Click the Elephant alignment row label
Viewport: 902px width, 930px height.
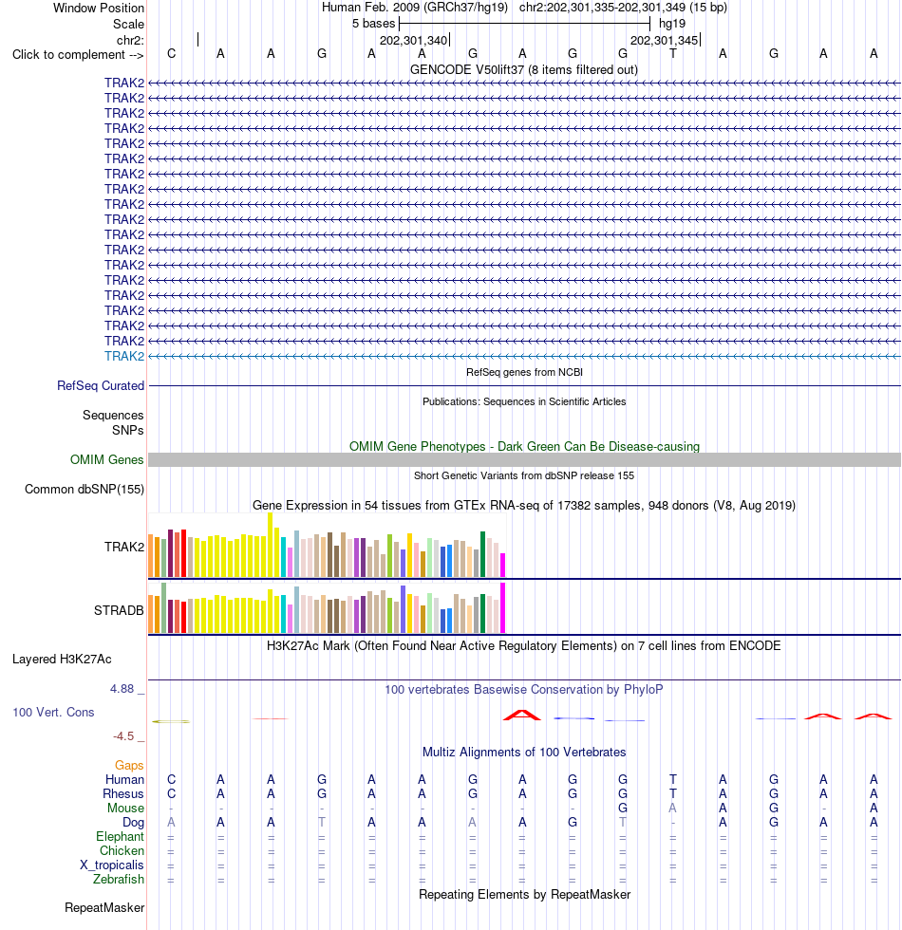pos(120,836)
